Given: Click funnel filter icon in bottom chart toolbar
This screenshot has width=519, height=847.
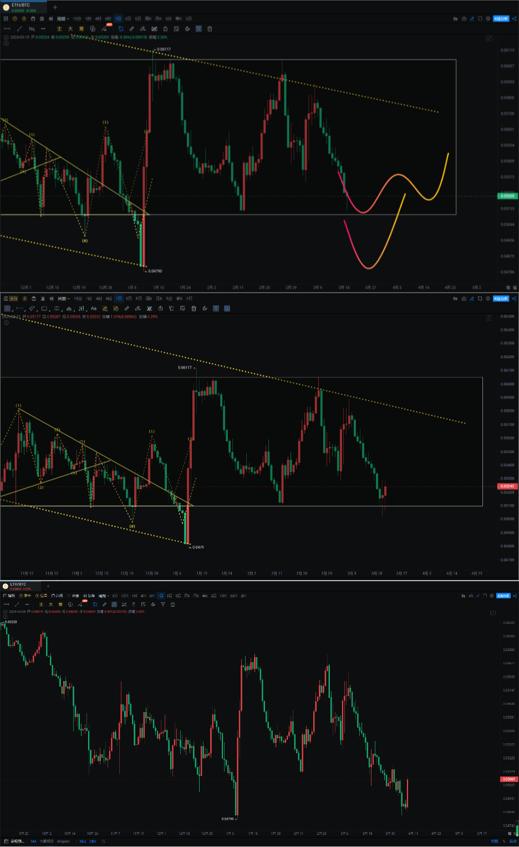Looking at the screenshot, I should [163, 604].
